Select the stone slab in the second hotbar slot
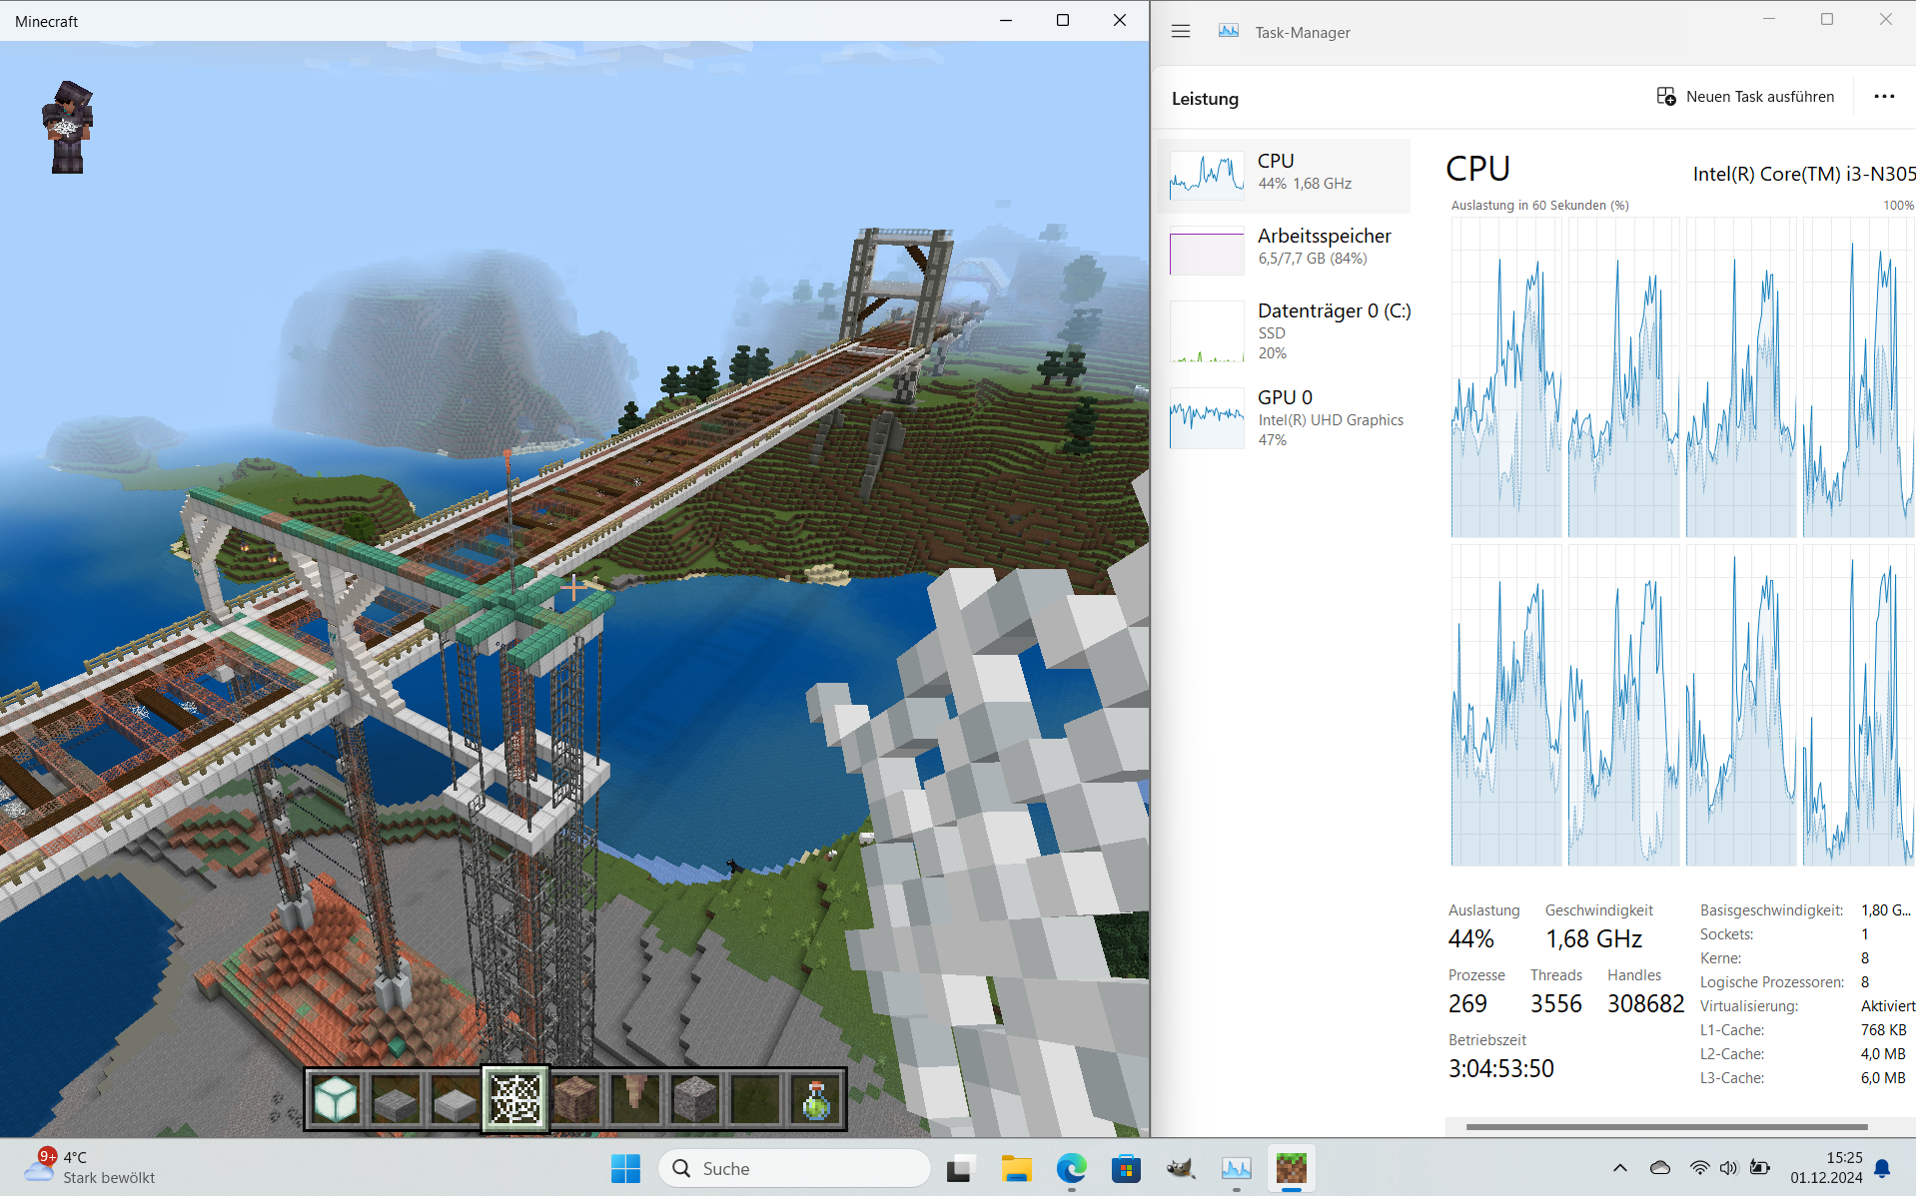This screenshot has height=1196, width=1916. 396,1098
